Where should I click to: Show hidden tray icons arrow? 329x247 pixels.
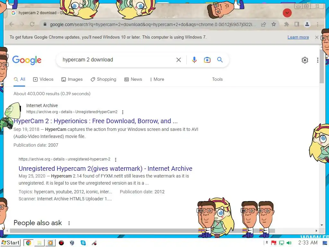[267, 242]
